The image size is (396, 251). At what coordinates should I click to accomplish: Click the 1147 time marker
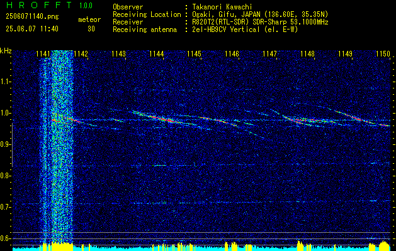click(269, 54)
